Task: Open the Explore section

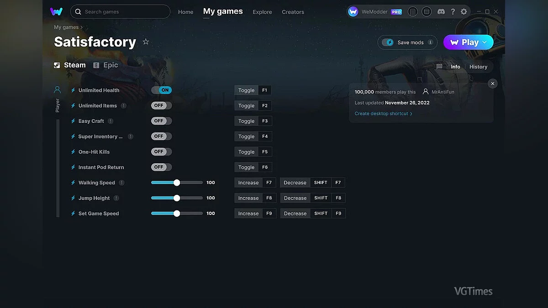Action: point(262,12)
